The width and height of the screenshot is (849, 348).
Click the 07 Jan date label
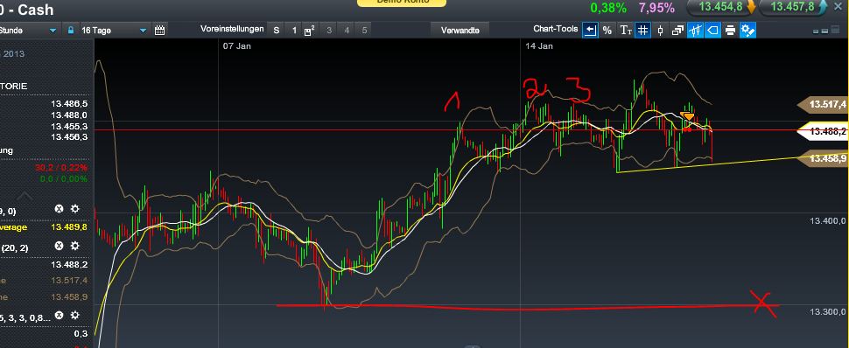pos(237,46)
